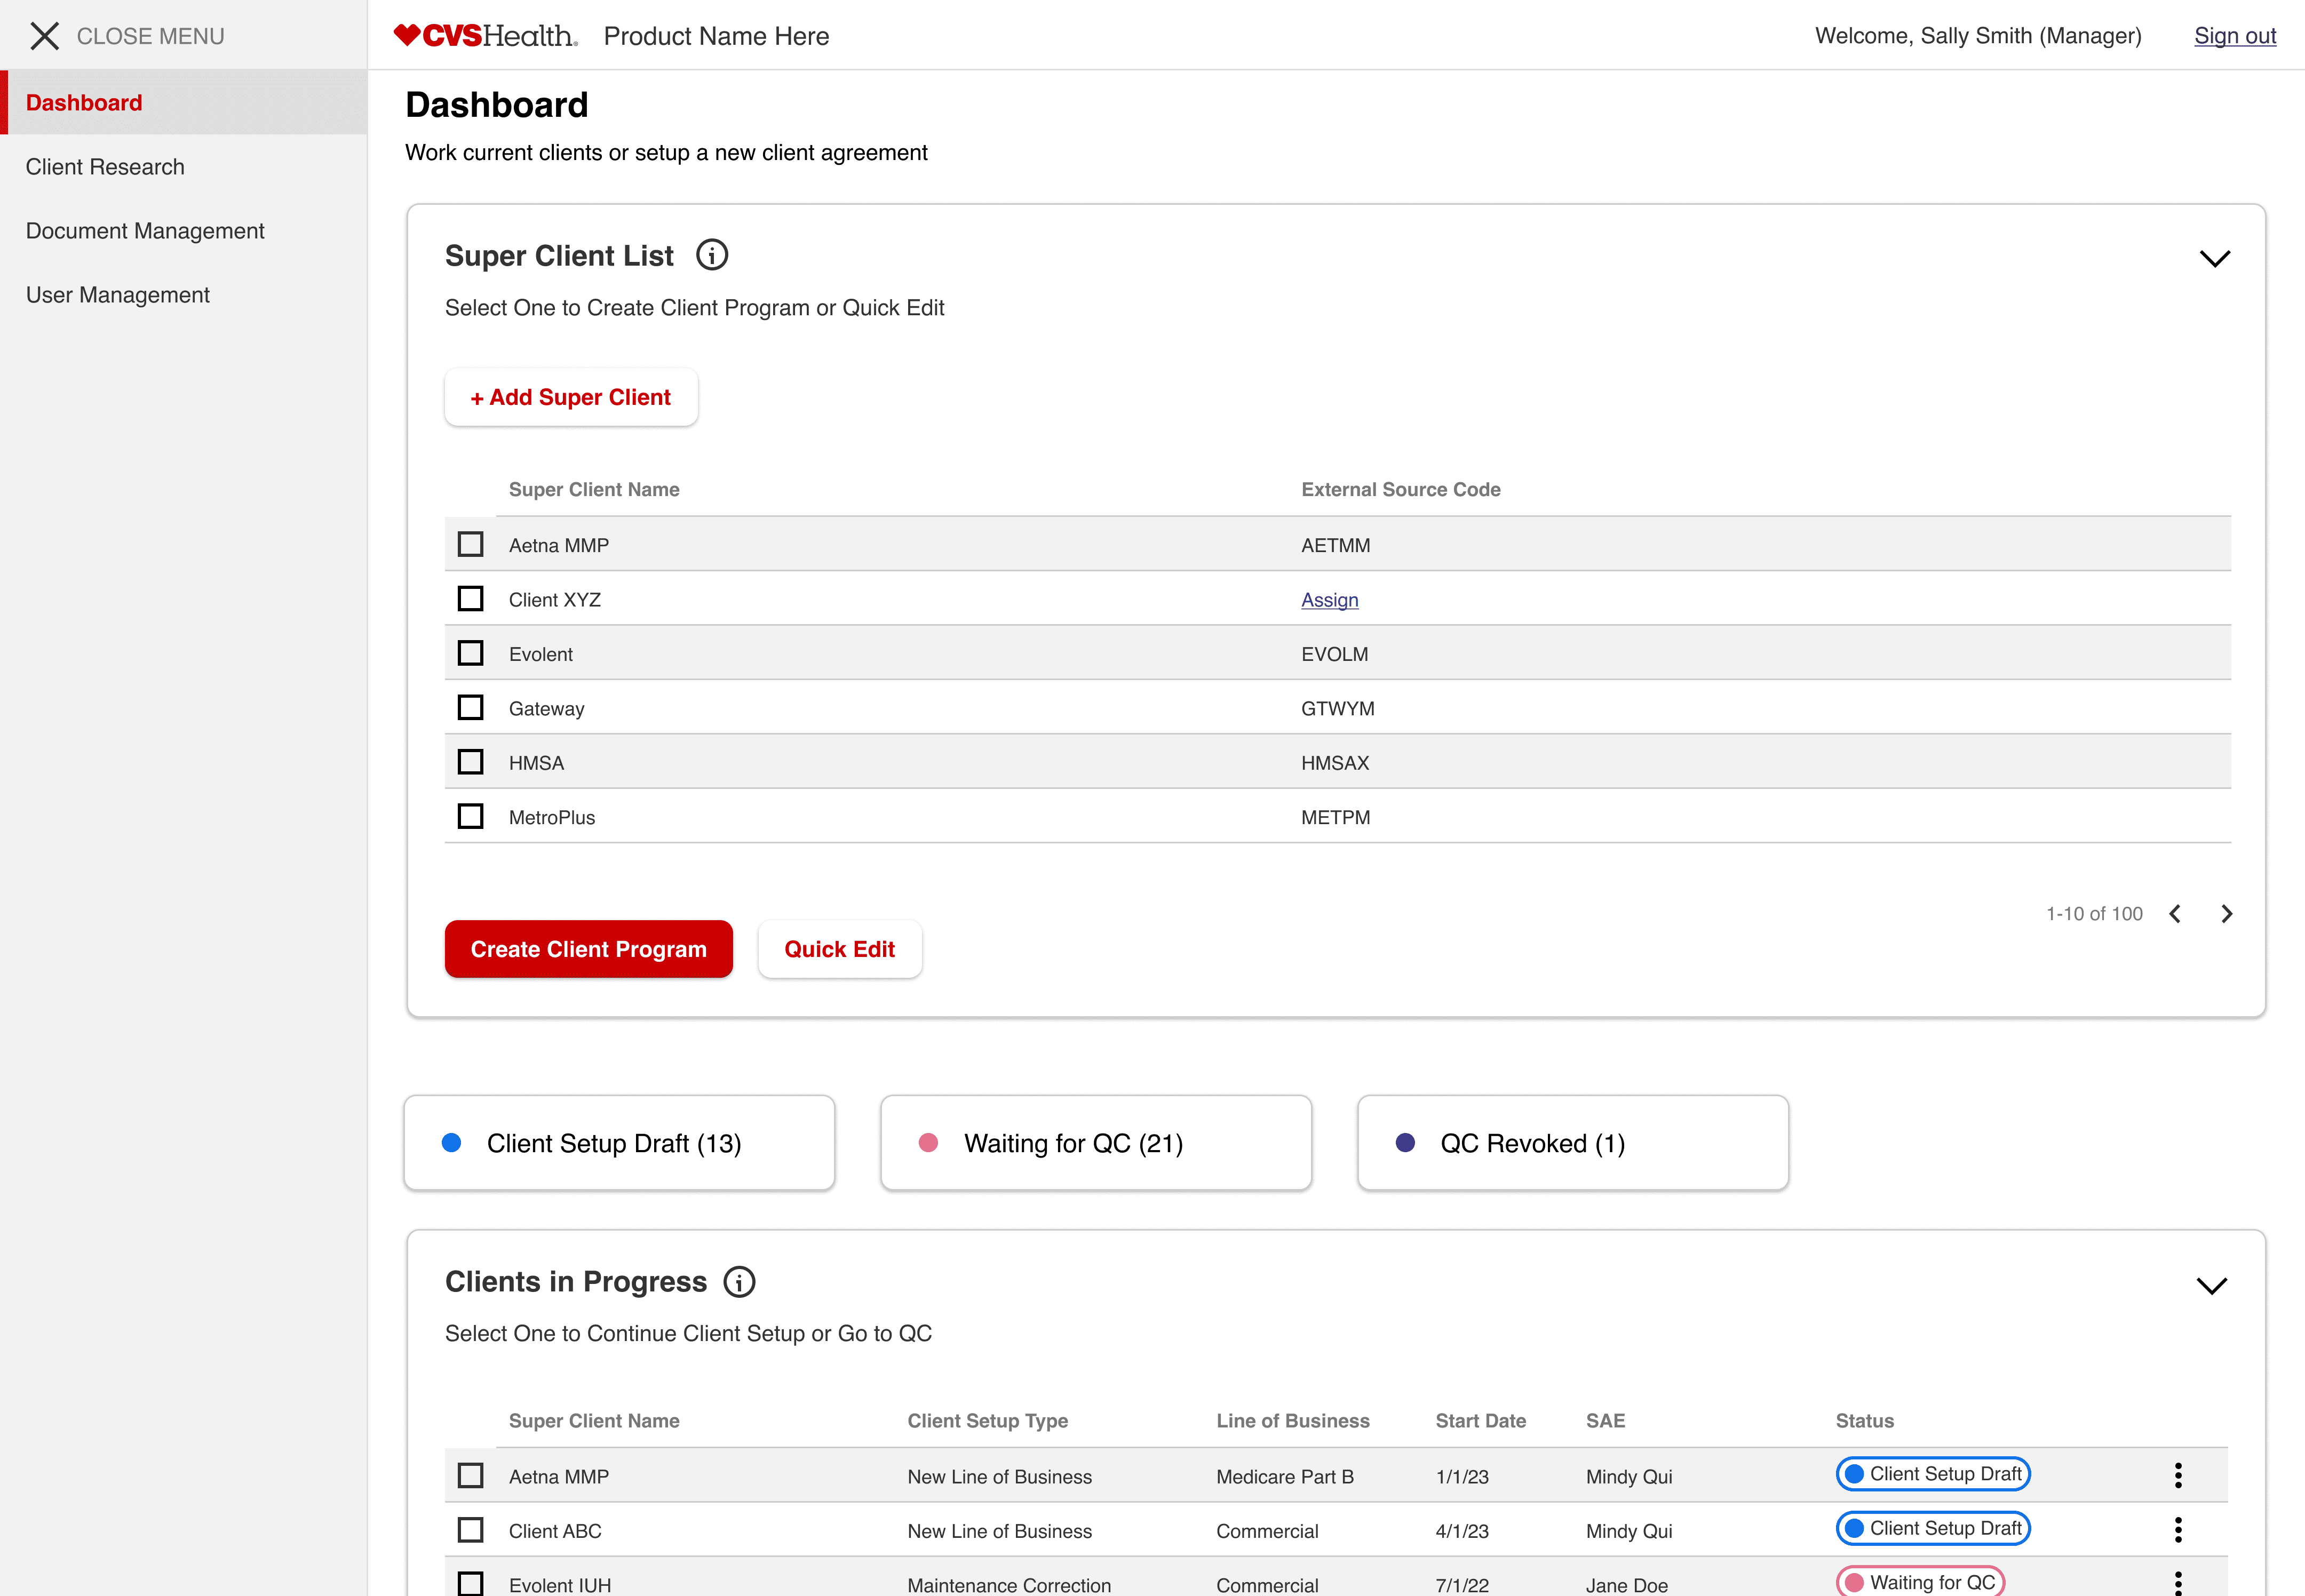Click the Add Super Client button

570,397
